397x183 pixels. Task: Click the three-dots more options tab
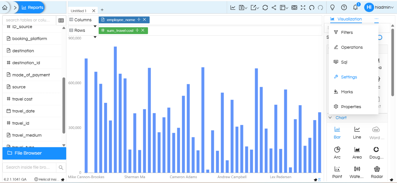coord(377,19)
